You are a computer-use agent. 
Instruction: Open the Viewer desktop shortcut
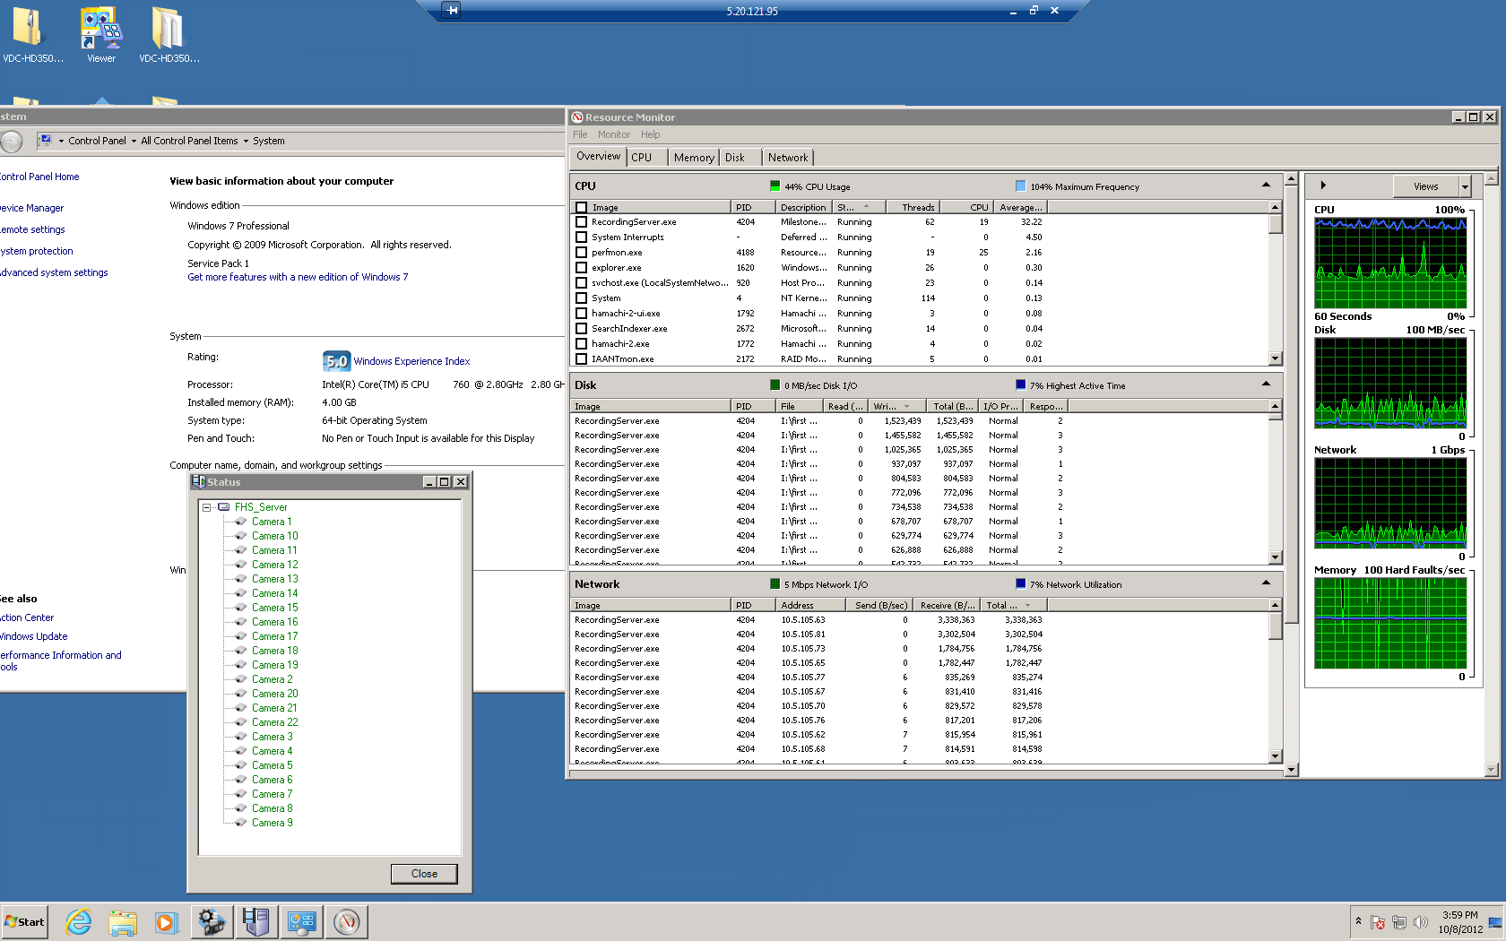point(101,35)
